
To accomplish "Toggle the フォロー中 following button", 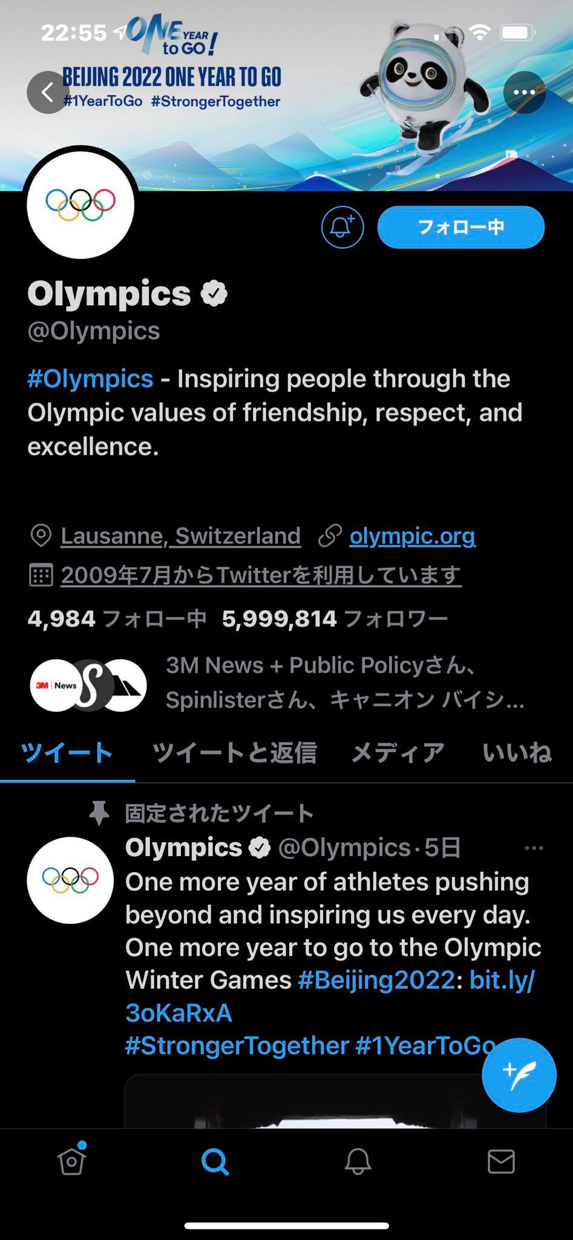I will pyautogui.click(x=460, y=227).
